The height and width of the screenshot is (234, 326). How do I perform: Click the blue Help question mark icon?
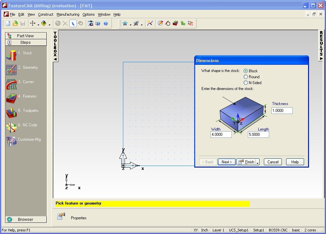click(106, 24)
